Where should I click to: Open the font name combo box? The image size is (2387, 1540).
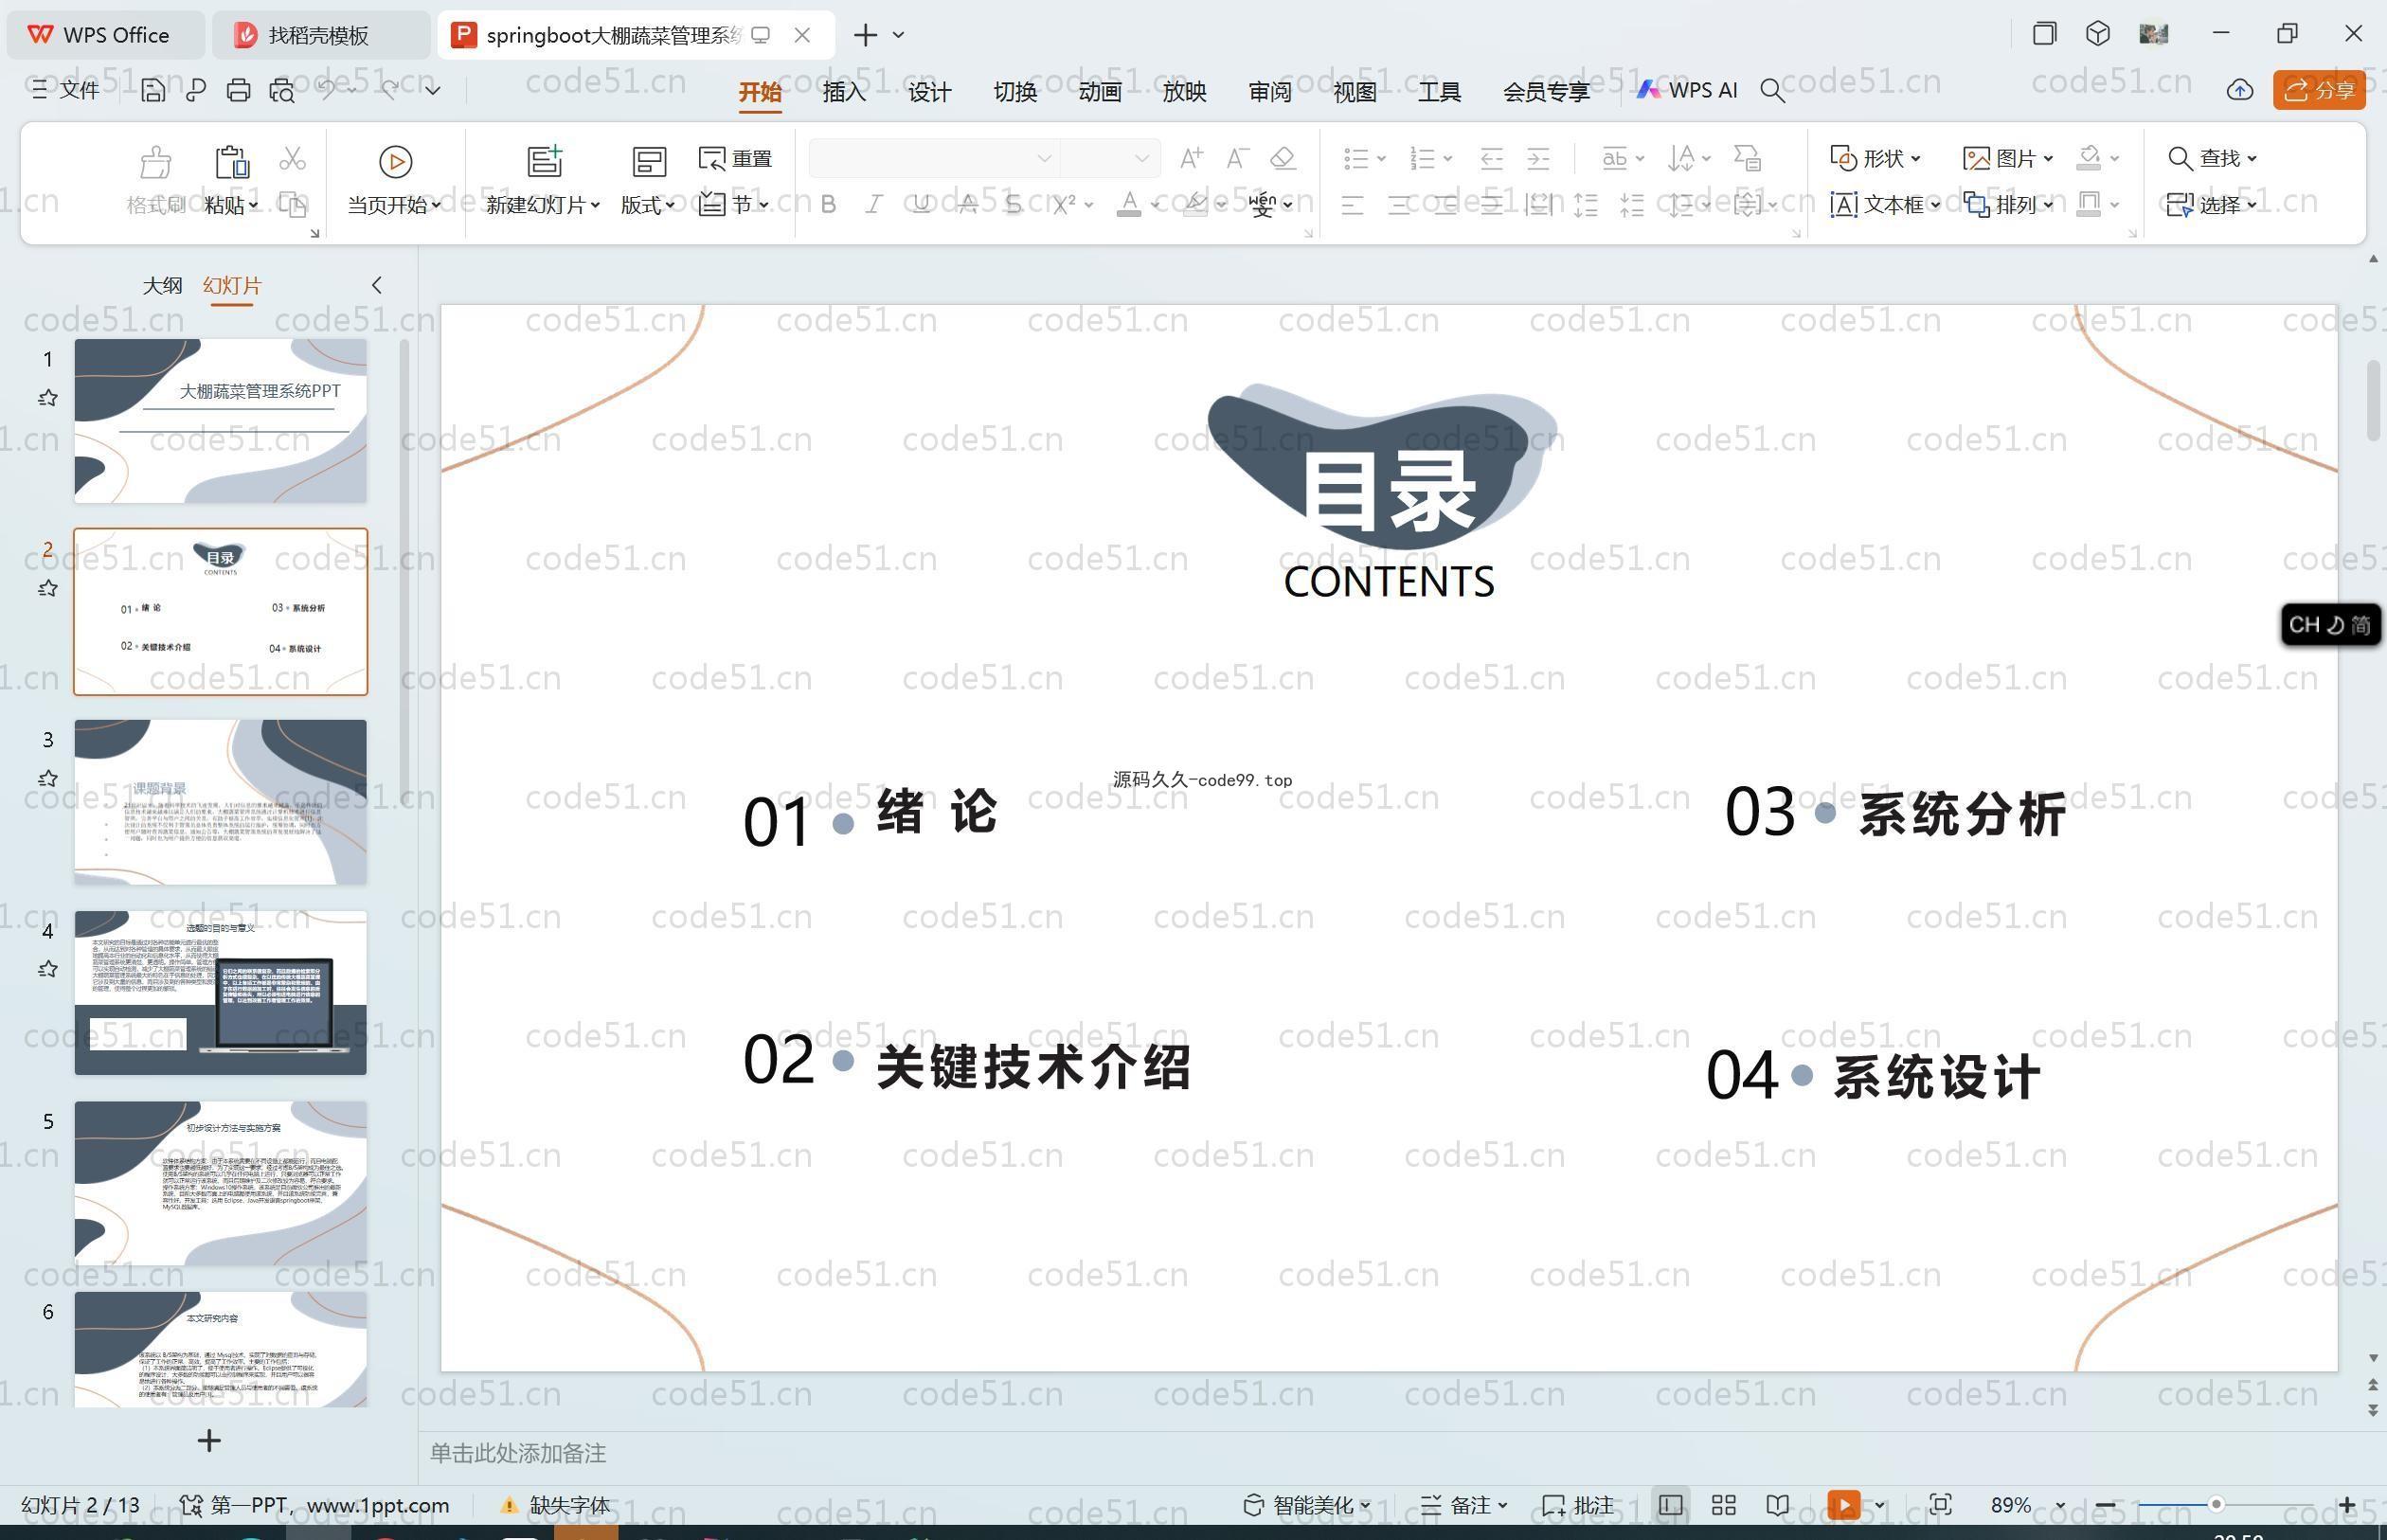[934, 158]
